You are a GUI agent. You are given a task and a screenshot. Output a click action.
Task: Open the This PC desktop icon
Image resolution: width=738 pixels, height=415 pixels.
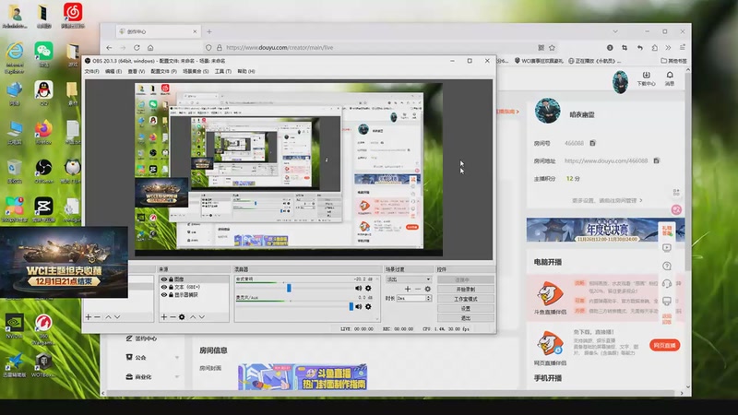click(15, 130)
